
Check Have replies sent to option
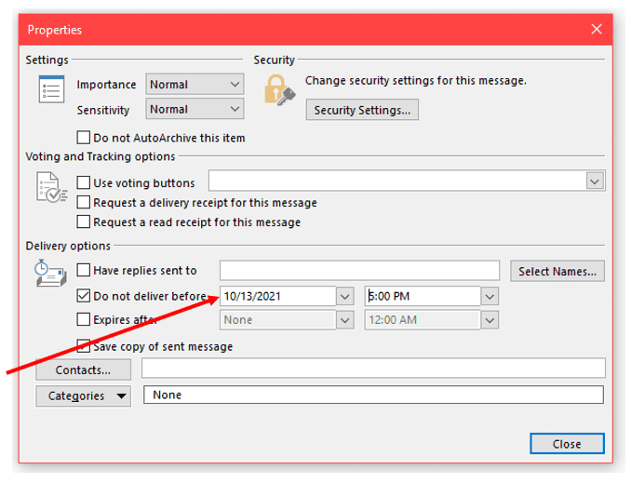pos(84,271)
